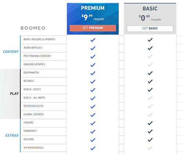The height and width of the screenshot is (155, 183).
Task: Click the Premium checkmark for Audio Articles
Action: [x=93, y=48]
